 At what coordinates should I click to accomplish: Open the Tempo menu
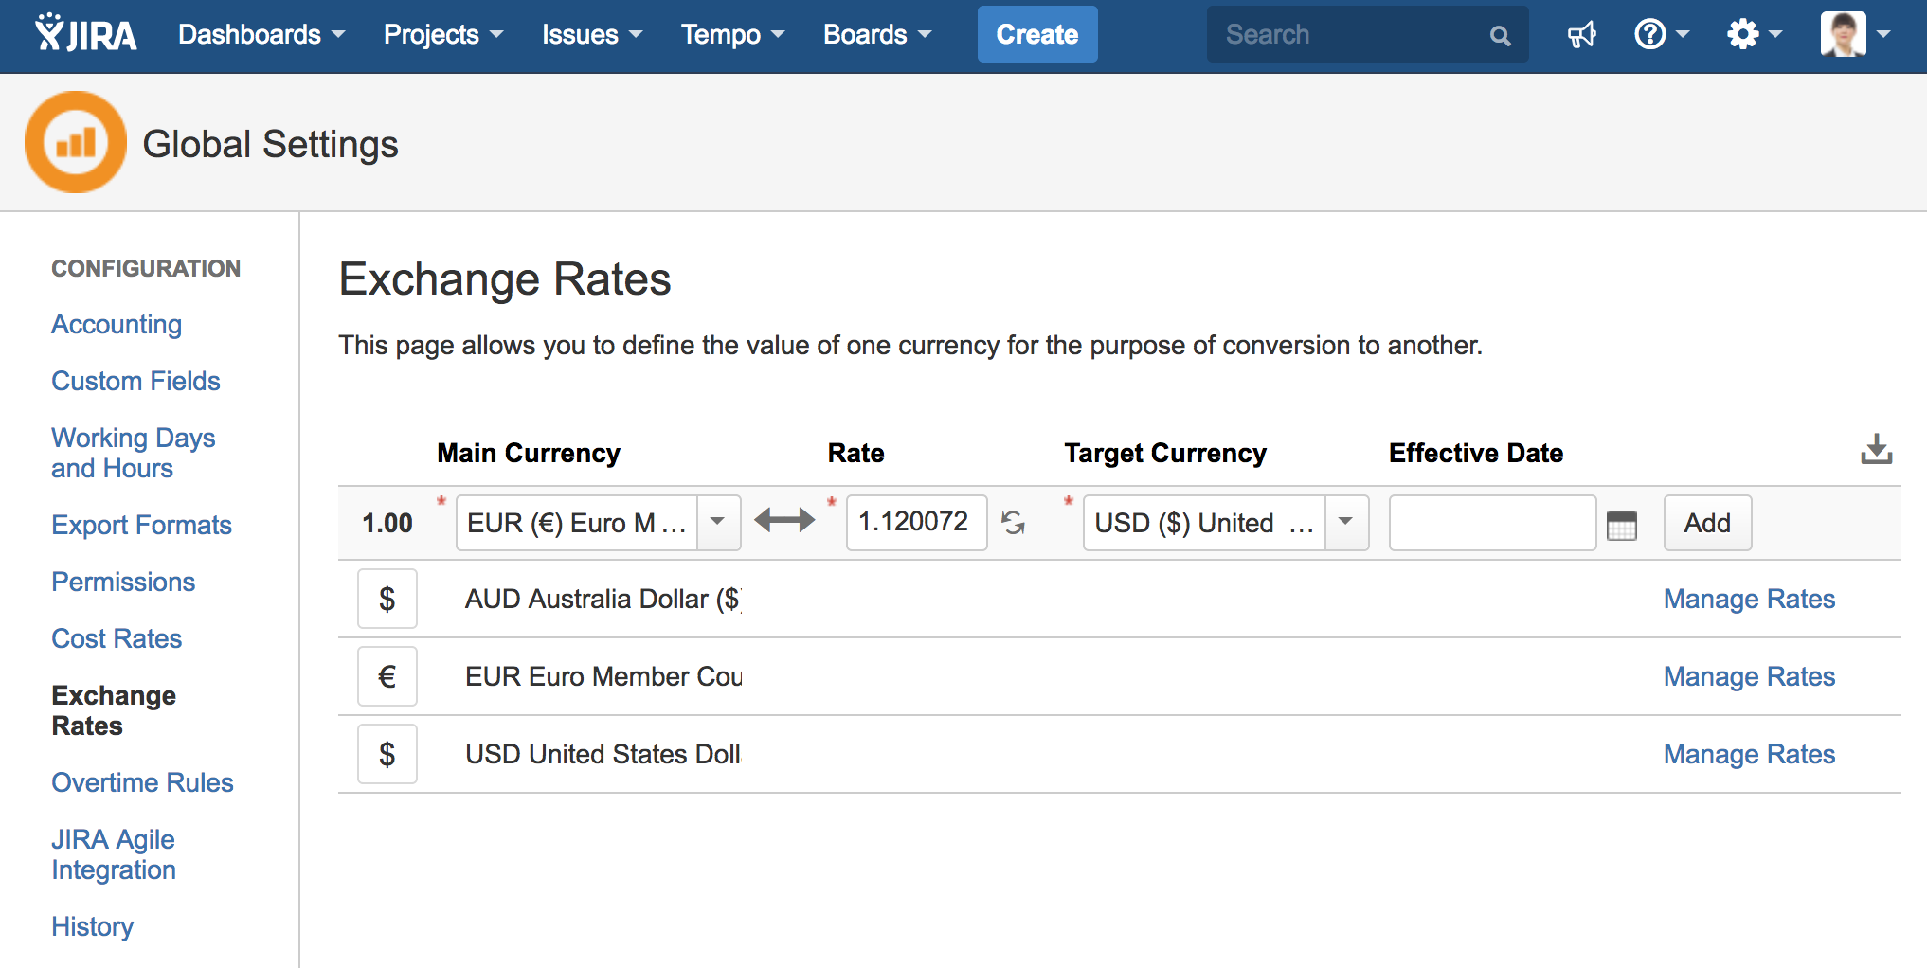730,34
